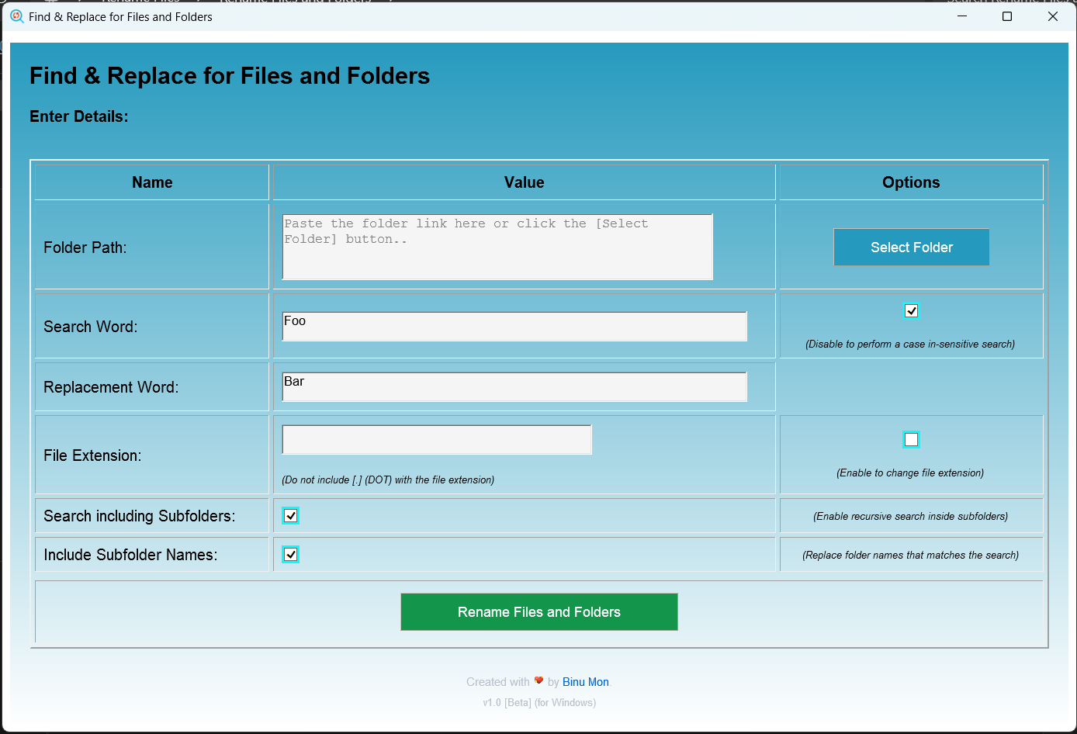The image size is (1077, 734).
Task: Click the Do not include DOT hint text
Action: point(388,480)
